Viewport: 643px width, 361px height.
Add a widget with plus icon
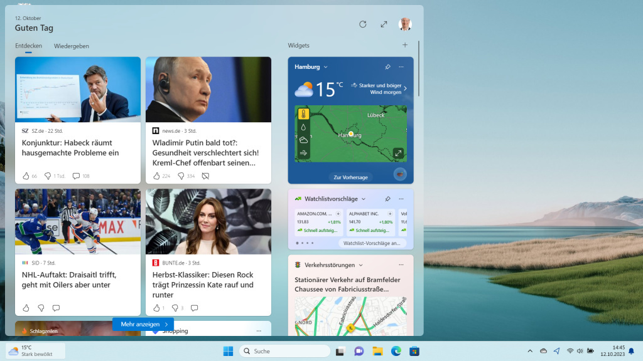(x=405, y=45)
